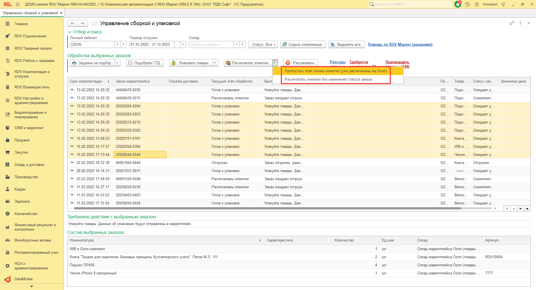Image resolution: width=536 pixels, height=290 pixels.
Task: Expand the Личный кабинет dropdown list
Action: tap(118, 45)
